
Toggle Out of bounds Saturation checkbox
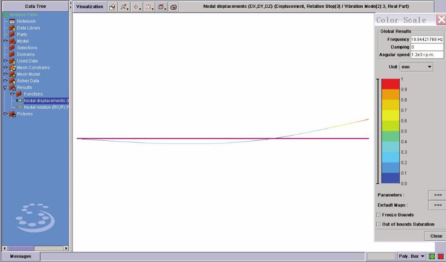pyautogui.click(x=378, y=224)
